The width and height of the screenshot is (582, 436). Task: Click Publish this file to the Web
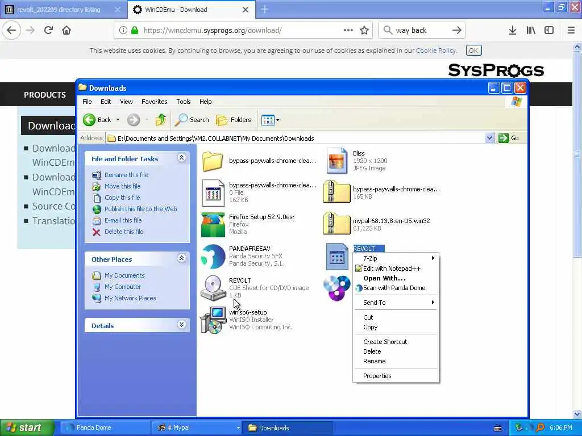coord(141,209)
